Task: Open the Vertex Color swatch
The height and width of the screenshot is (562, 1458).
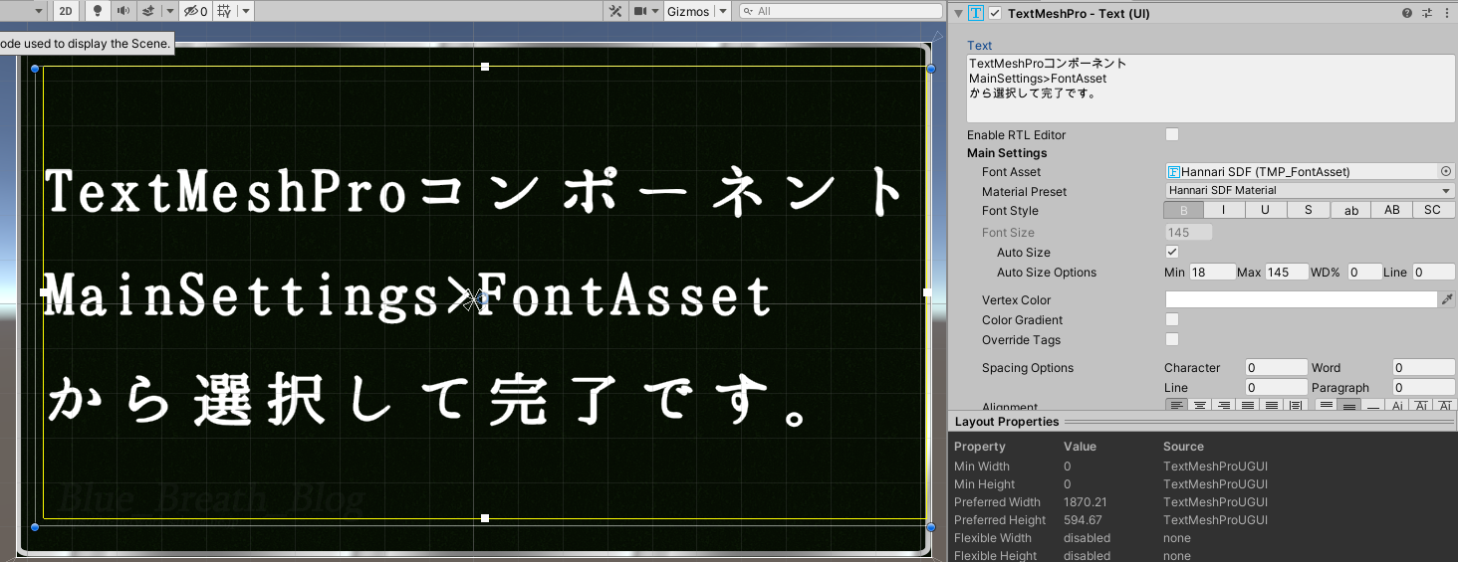Action: click(x=1302, y=299)
